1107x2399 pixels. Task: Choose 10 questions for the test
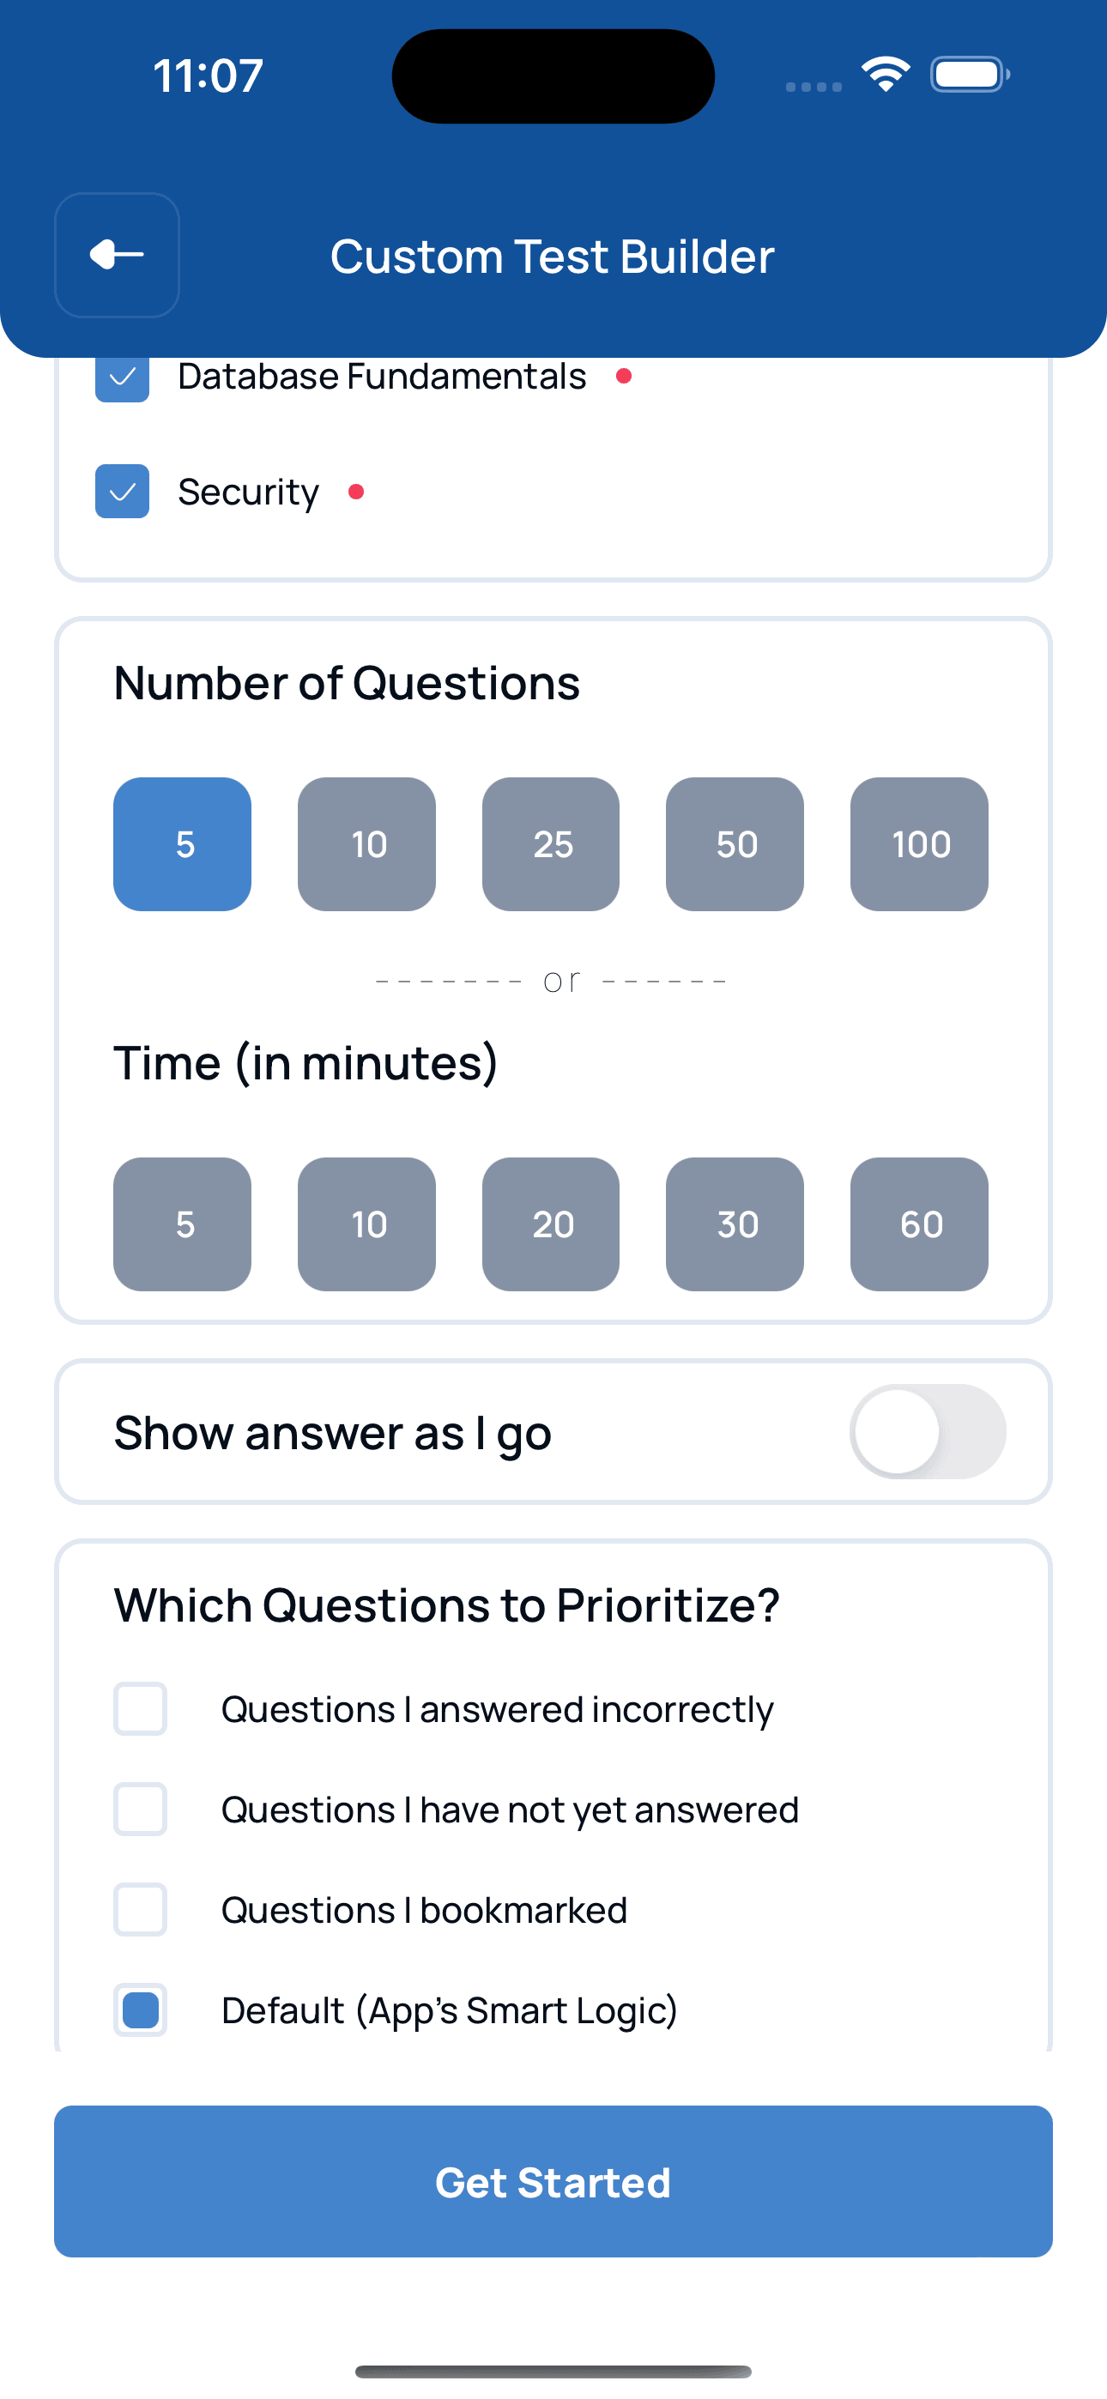click(367, 843)
